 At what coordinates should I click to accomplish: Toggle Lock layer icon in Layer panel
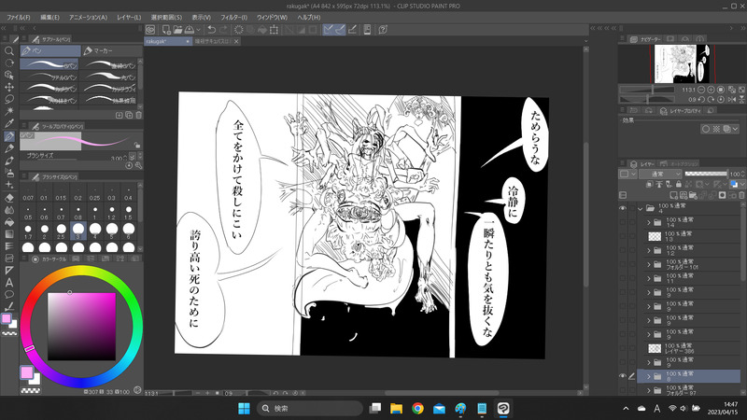click(x=679, y=184)
